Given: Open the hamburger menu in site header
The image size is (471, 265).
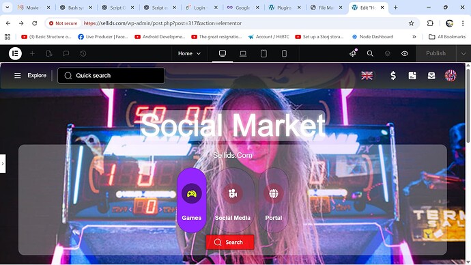Looking at the screenshot, I should (18, 75).
